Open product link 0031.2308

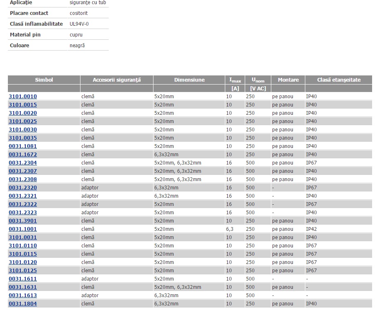(23, 179)
